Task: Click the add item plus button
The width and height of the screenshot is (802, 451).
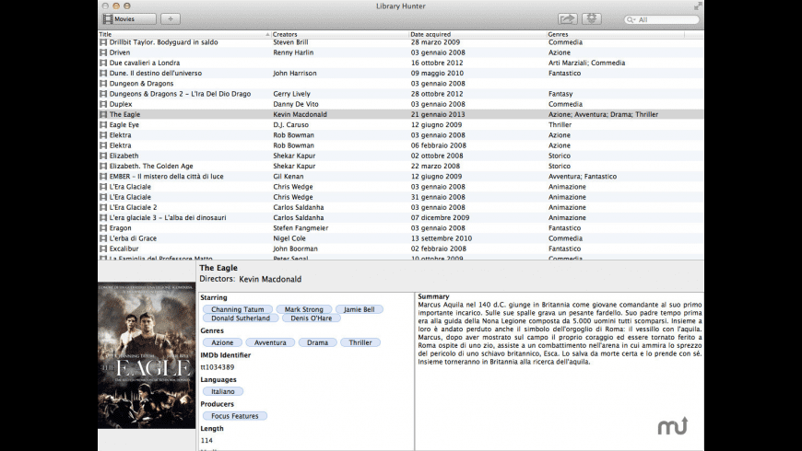Action: tap(171, 19)
